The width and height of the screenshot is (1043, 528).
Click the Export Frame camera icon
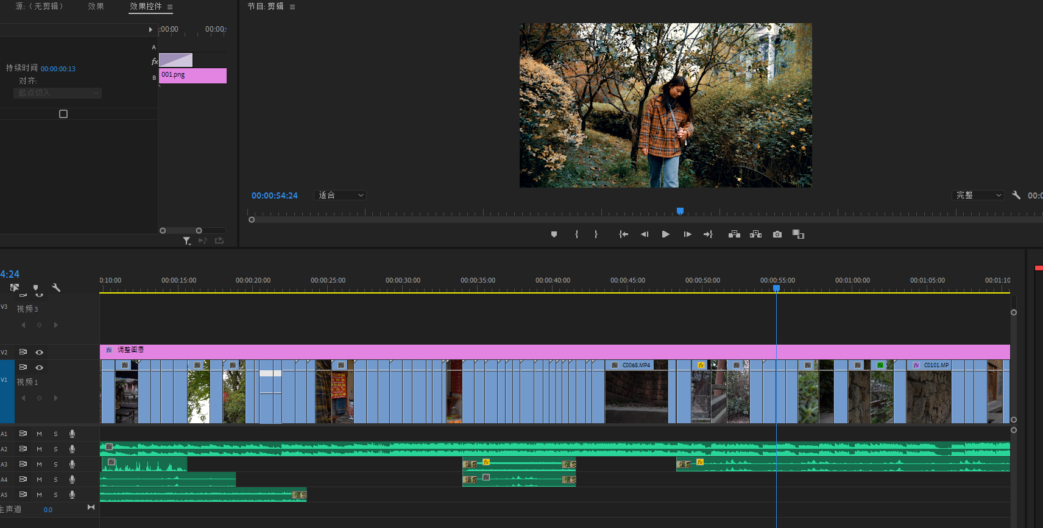(777, 234)
